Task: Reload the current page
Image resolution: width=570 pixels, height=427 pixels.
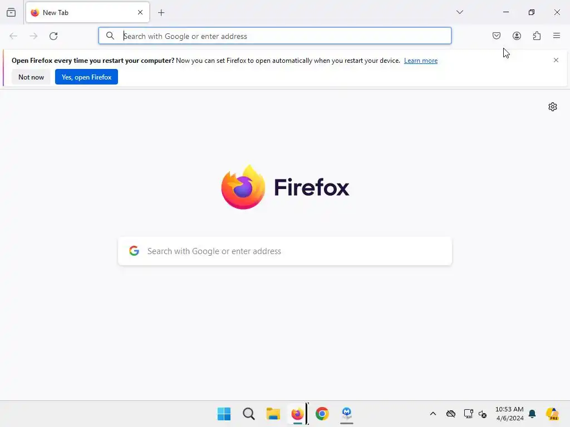Action: click(x=53, y=36)
